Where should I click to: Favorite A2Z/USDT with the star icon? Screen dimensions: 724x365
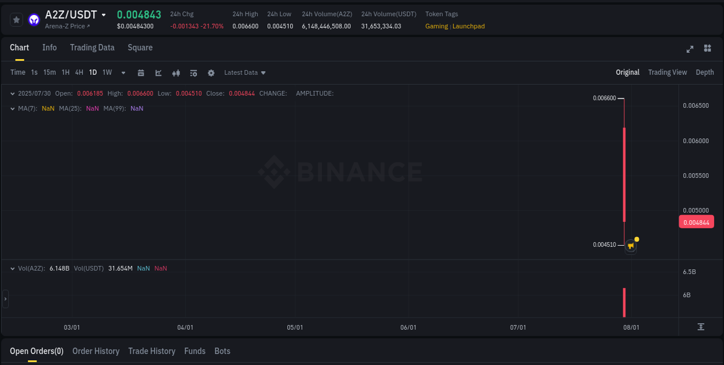coord(16,19)
